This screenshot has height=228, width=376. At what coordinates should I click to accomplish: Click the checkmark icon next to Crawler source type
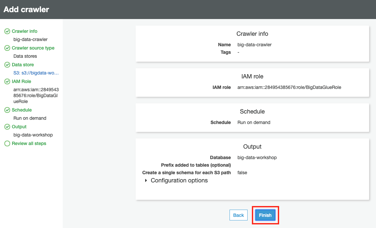coord(7,48)
